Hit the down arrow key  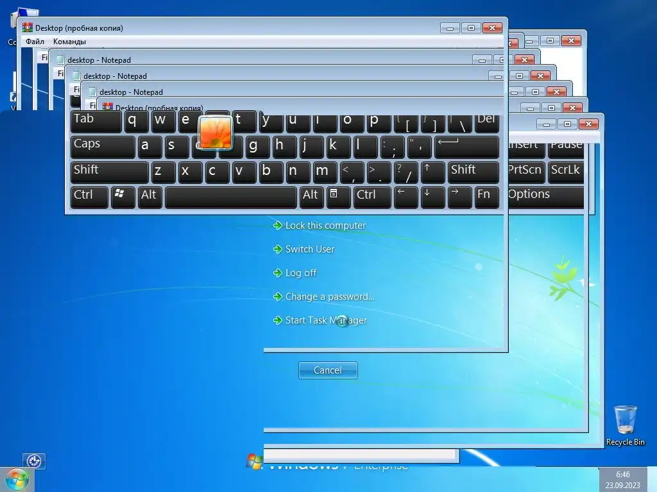(x=432, y=197)
